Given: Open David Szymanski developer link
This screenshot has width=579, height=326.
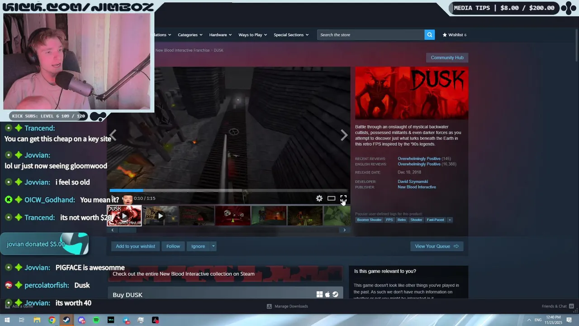Looking at the screenshot, I should [413, 182].
